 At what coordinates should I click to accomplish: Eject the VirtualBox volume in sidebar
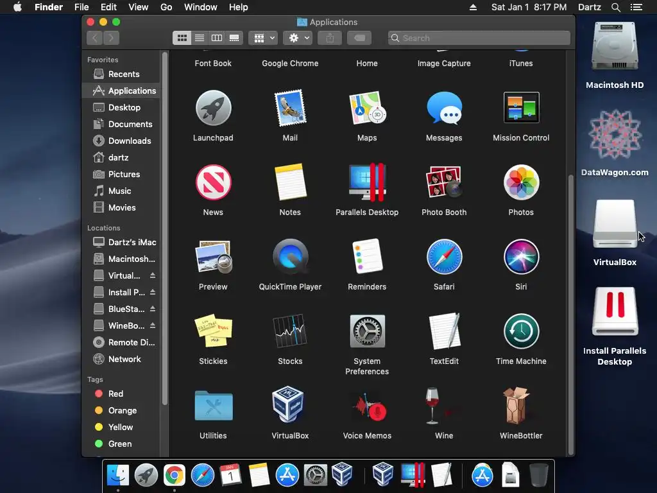pos(153,275)
